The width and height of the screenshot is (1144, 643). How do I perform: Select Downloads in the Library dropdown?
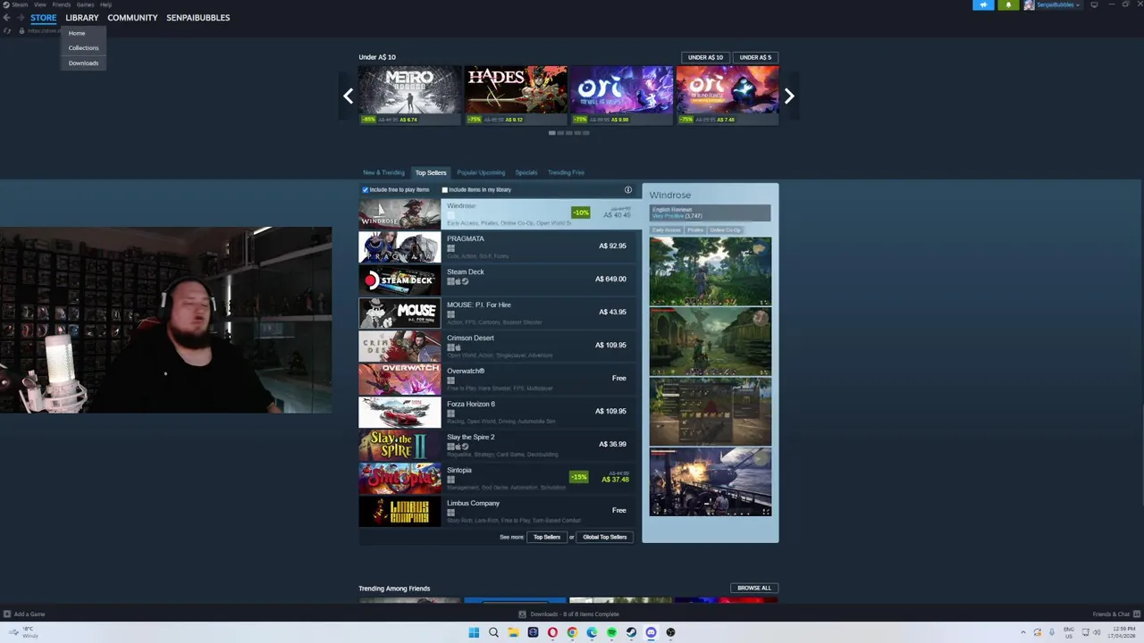tap(83, 63)
